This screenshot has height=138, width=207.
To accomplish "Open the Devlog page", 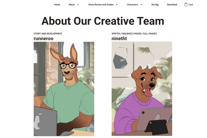I will coord(155,5).
